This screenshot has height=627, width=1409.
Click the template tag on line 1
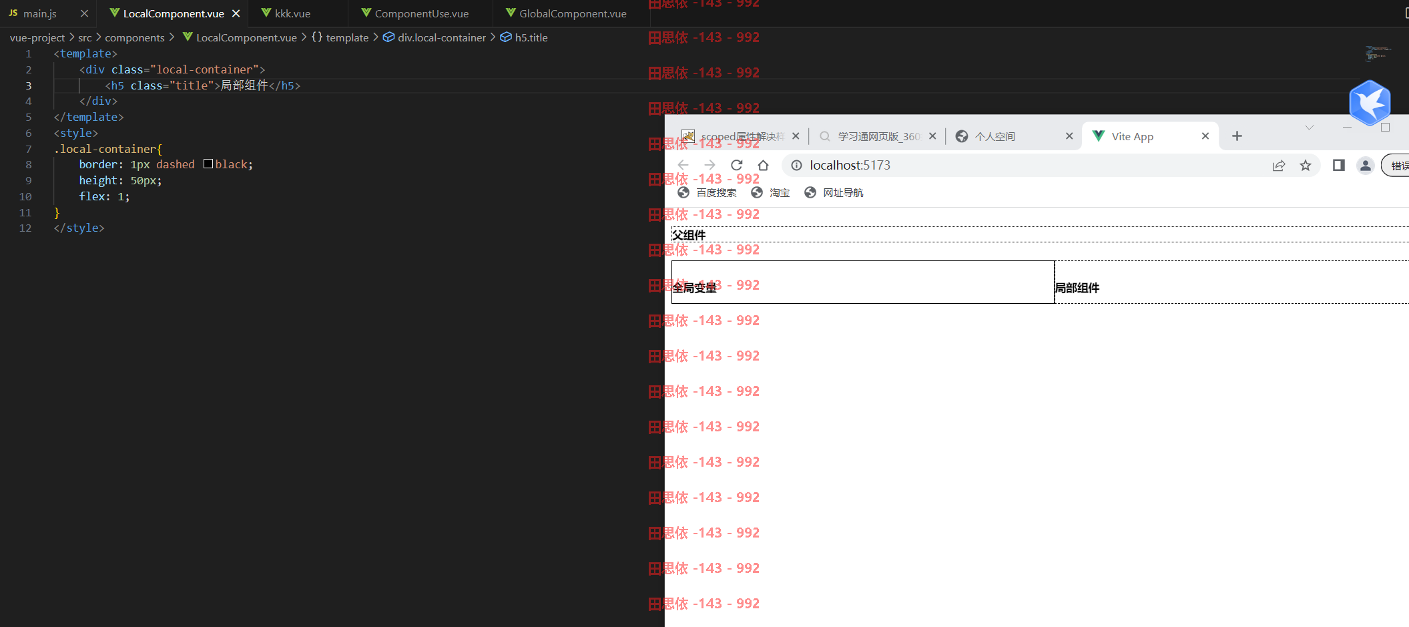point(85,53)
